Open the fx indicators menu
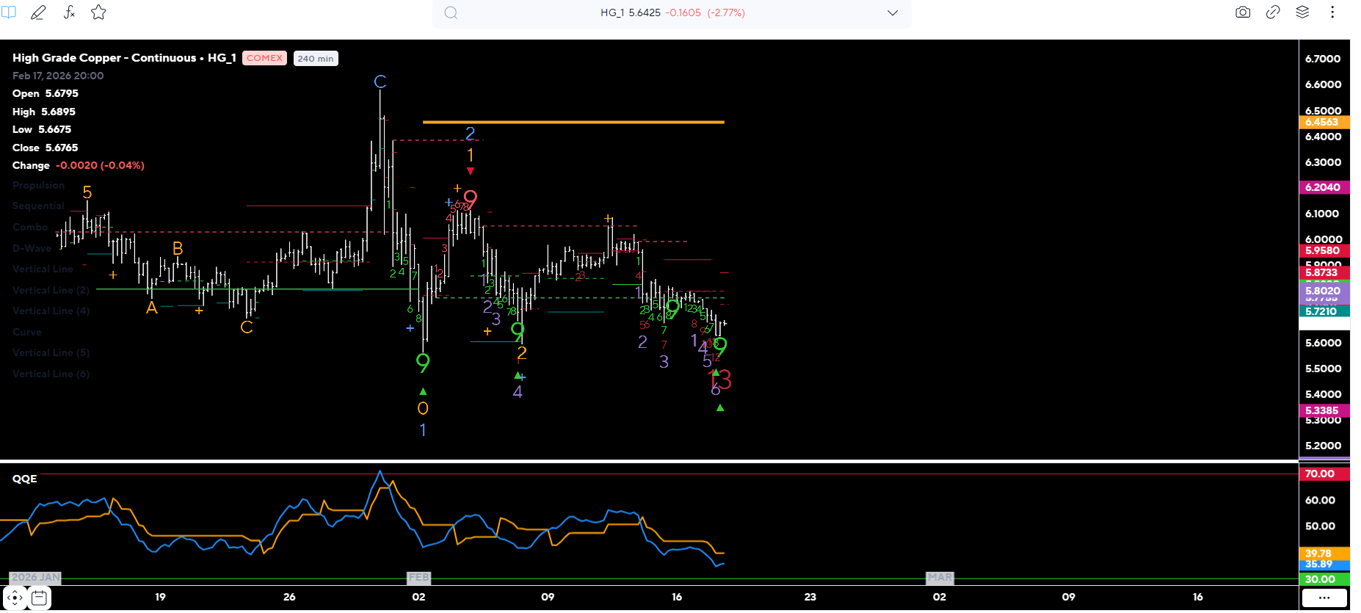This screenshot has width=1361, height=613. (x=69, y=12)
